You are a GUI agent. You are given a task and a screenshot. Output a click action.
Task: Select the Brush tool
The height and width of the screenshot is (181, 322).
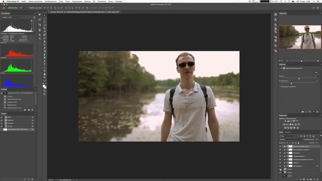[x=45, y=38]
